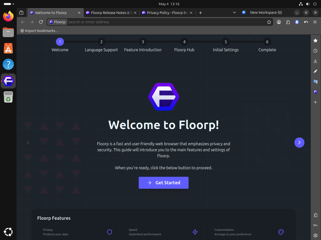This screenshot has width=321, height=240.
Task: Open the extensions puzzle icon in toolbar
Action: (x=288, y=22)
